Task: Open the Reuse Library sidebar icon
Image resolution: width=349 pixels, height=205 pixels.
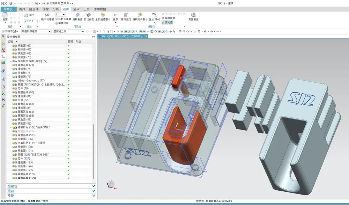Action: [3, 63]
